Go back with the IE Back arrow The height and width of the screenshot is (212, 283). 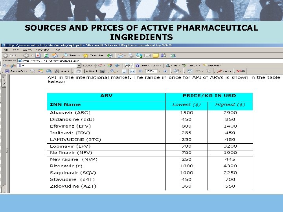tap(6, 55)
